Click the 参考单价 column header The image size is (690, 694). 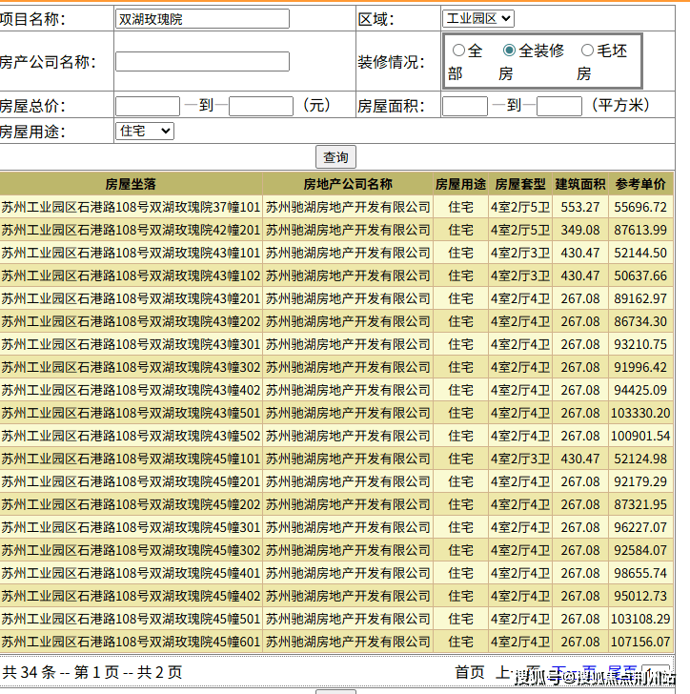(640, 184)
